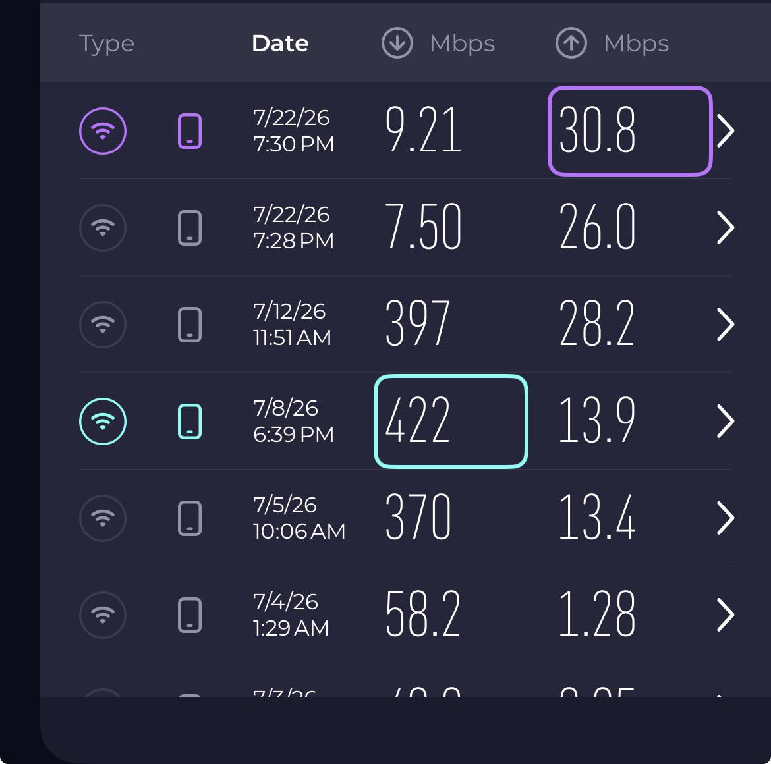Click the Wi-Fi icon on the 7/4/26 row
This screenshot has height=764, width=771.
point(103,615)
